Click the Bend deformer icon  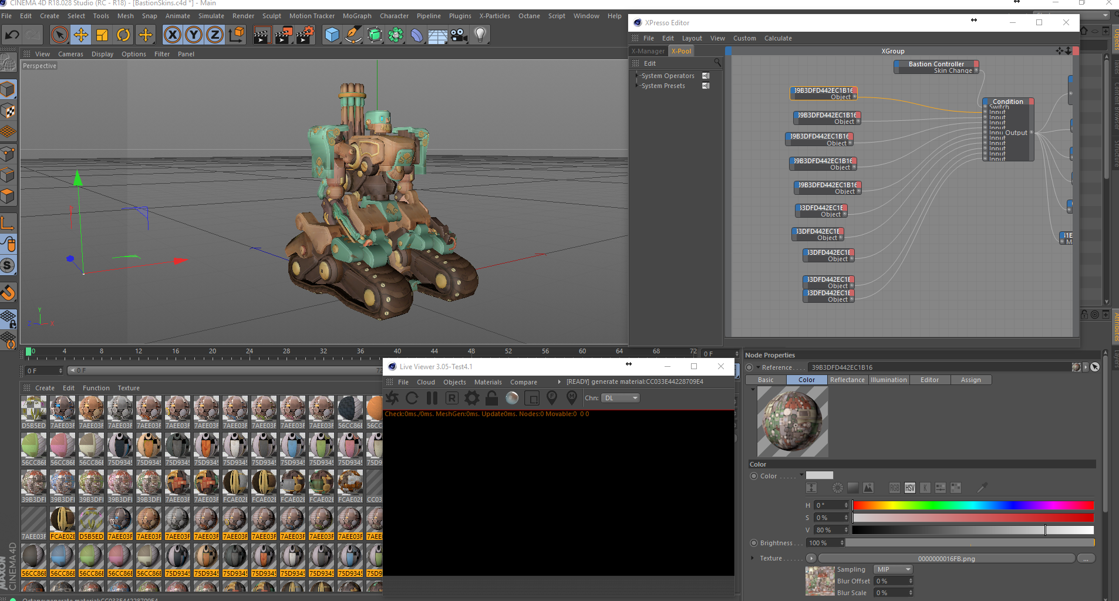[x=417, y=35]
